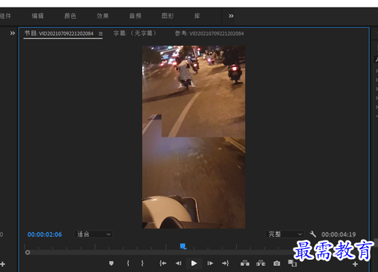Select the 节目 program monitor tab
This screenshot has width=378, height=272.
[59, 33]
